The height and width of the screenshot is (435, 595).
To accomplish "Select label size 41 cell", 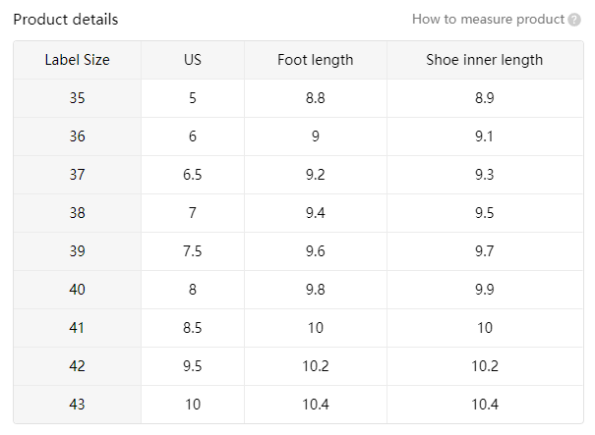I will pyautogui.click(x=78, y=328).
